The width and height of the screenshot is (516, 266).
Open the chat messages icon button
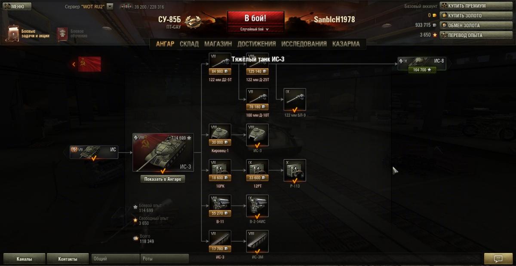498,259
